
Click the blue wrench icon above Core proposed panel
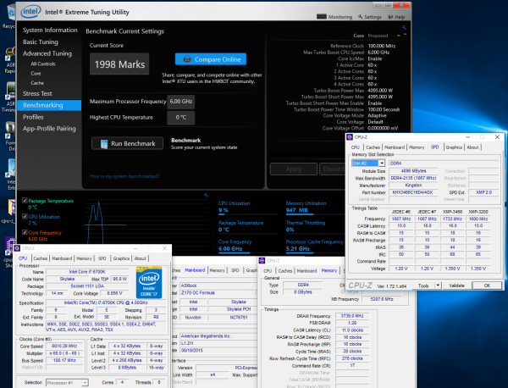coord(404,28)
